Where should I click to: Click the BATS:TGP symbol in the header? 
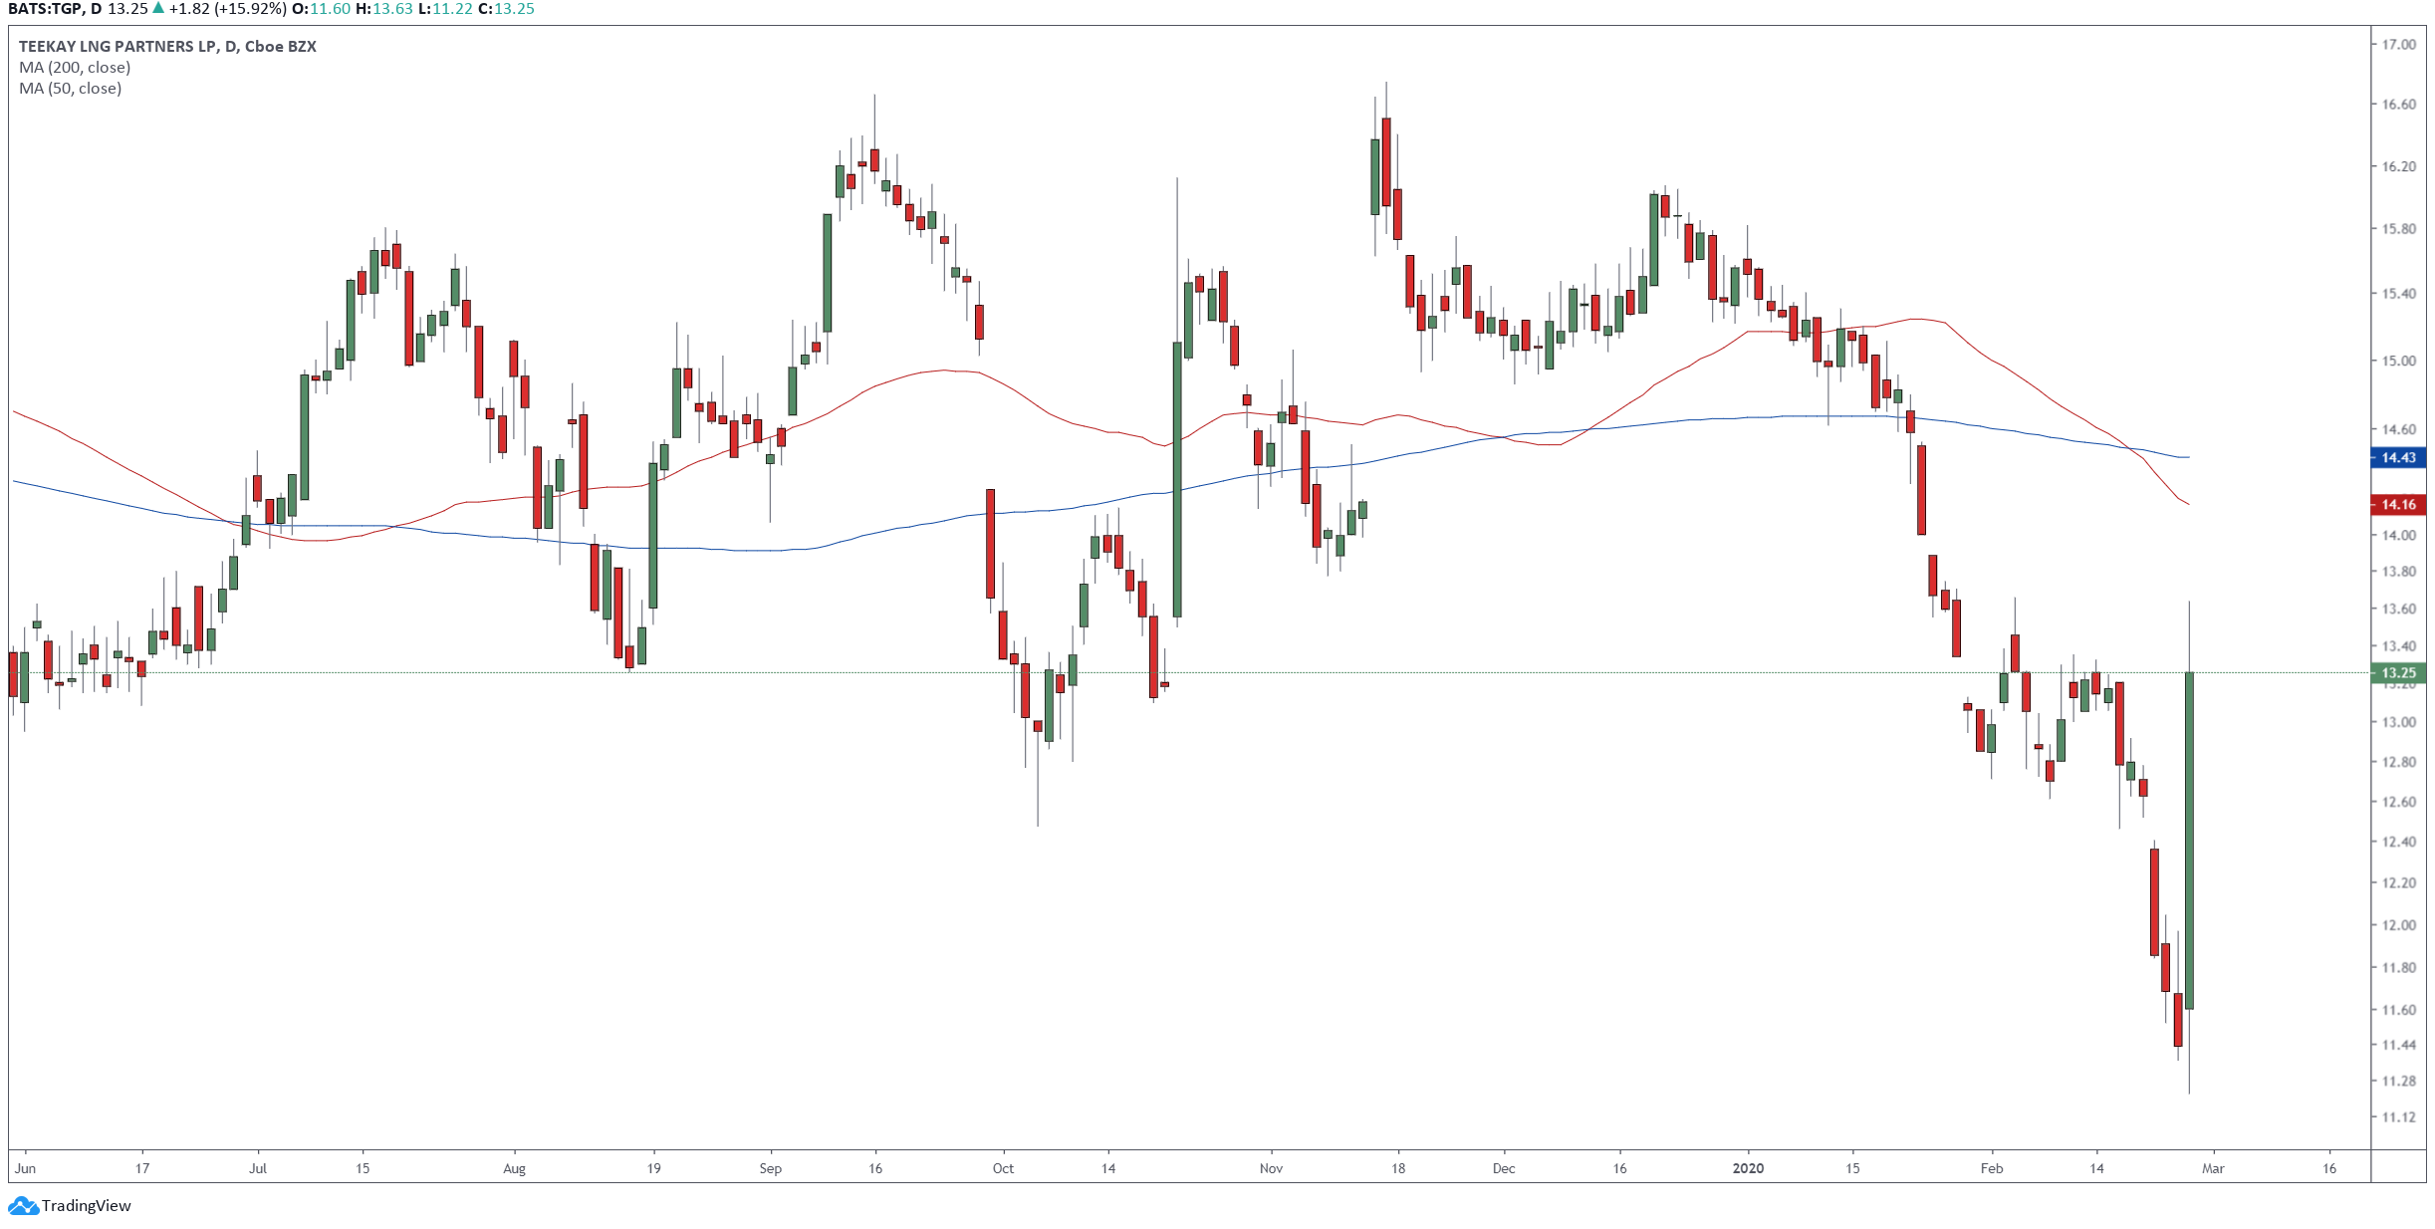[x=43, y=9]
